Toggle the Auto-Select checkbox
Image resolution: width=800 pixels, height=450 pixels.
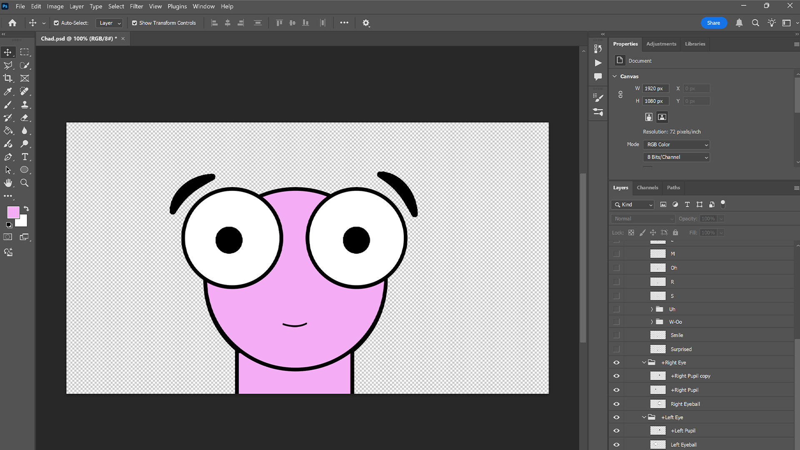(x=56, y=23)
